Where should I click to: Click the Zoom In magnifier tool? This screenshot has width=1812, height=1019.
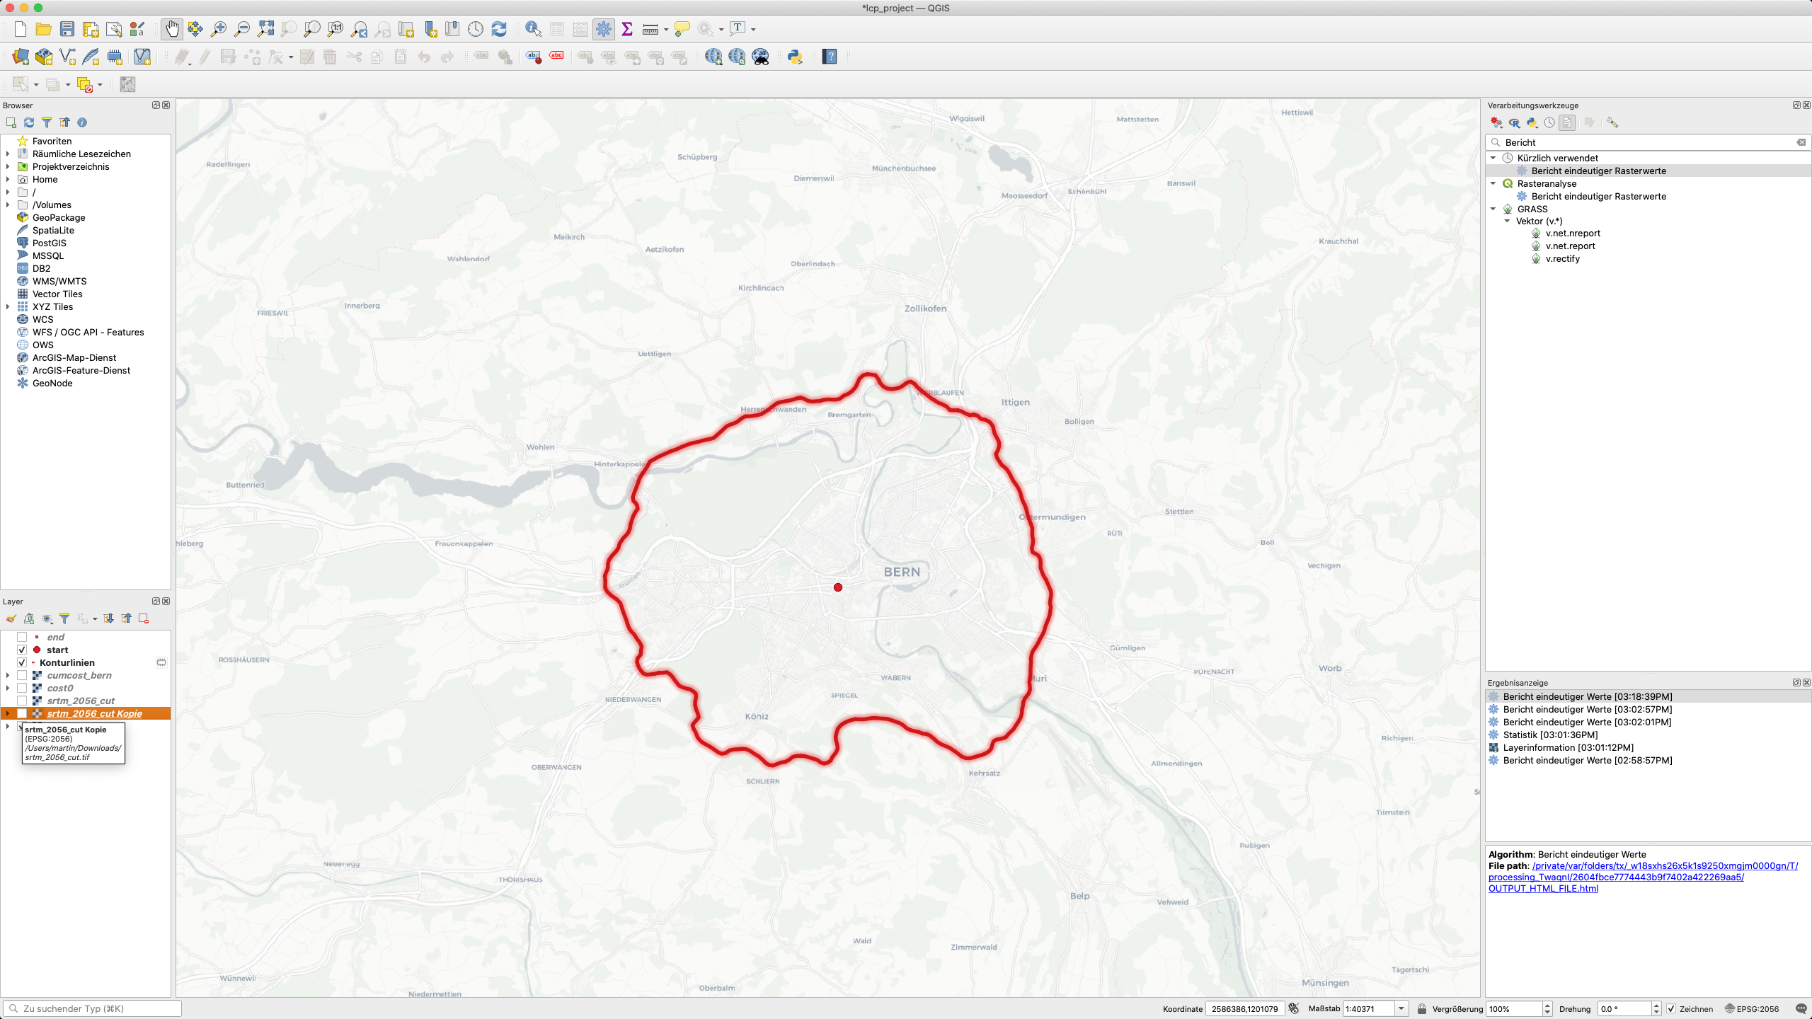219,29
